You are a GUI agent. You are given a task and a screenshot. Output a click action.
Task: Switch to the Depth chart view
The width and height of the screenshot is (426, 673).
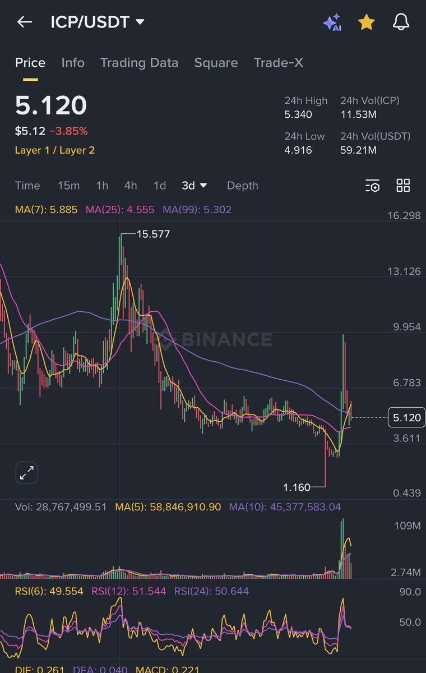click(243, 186)
